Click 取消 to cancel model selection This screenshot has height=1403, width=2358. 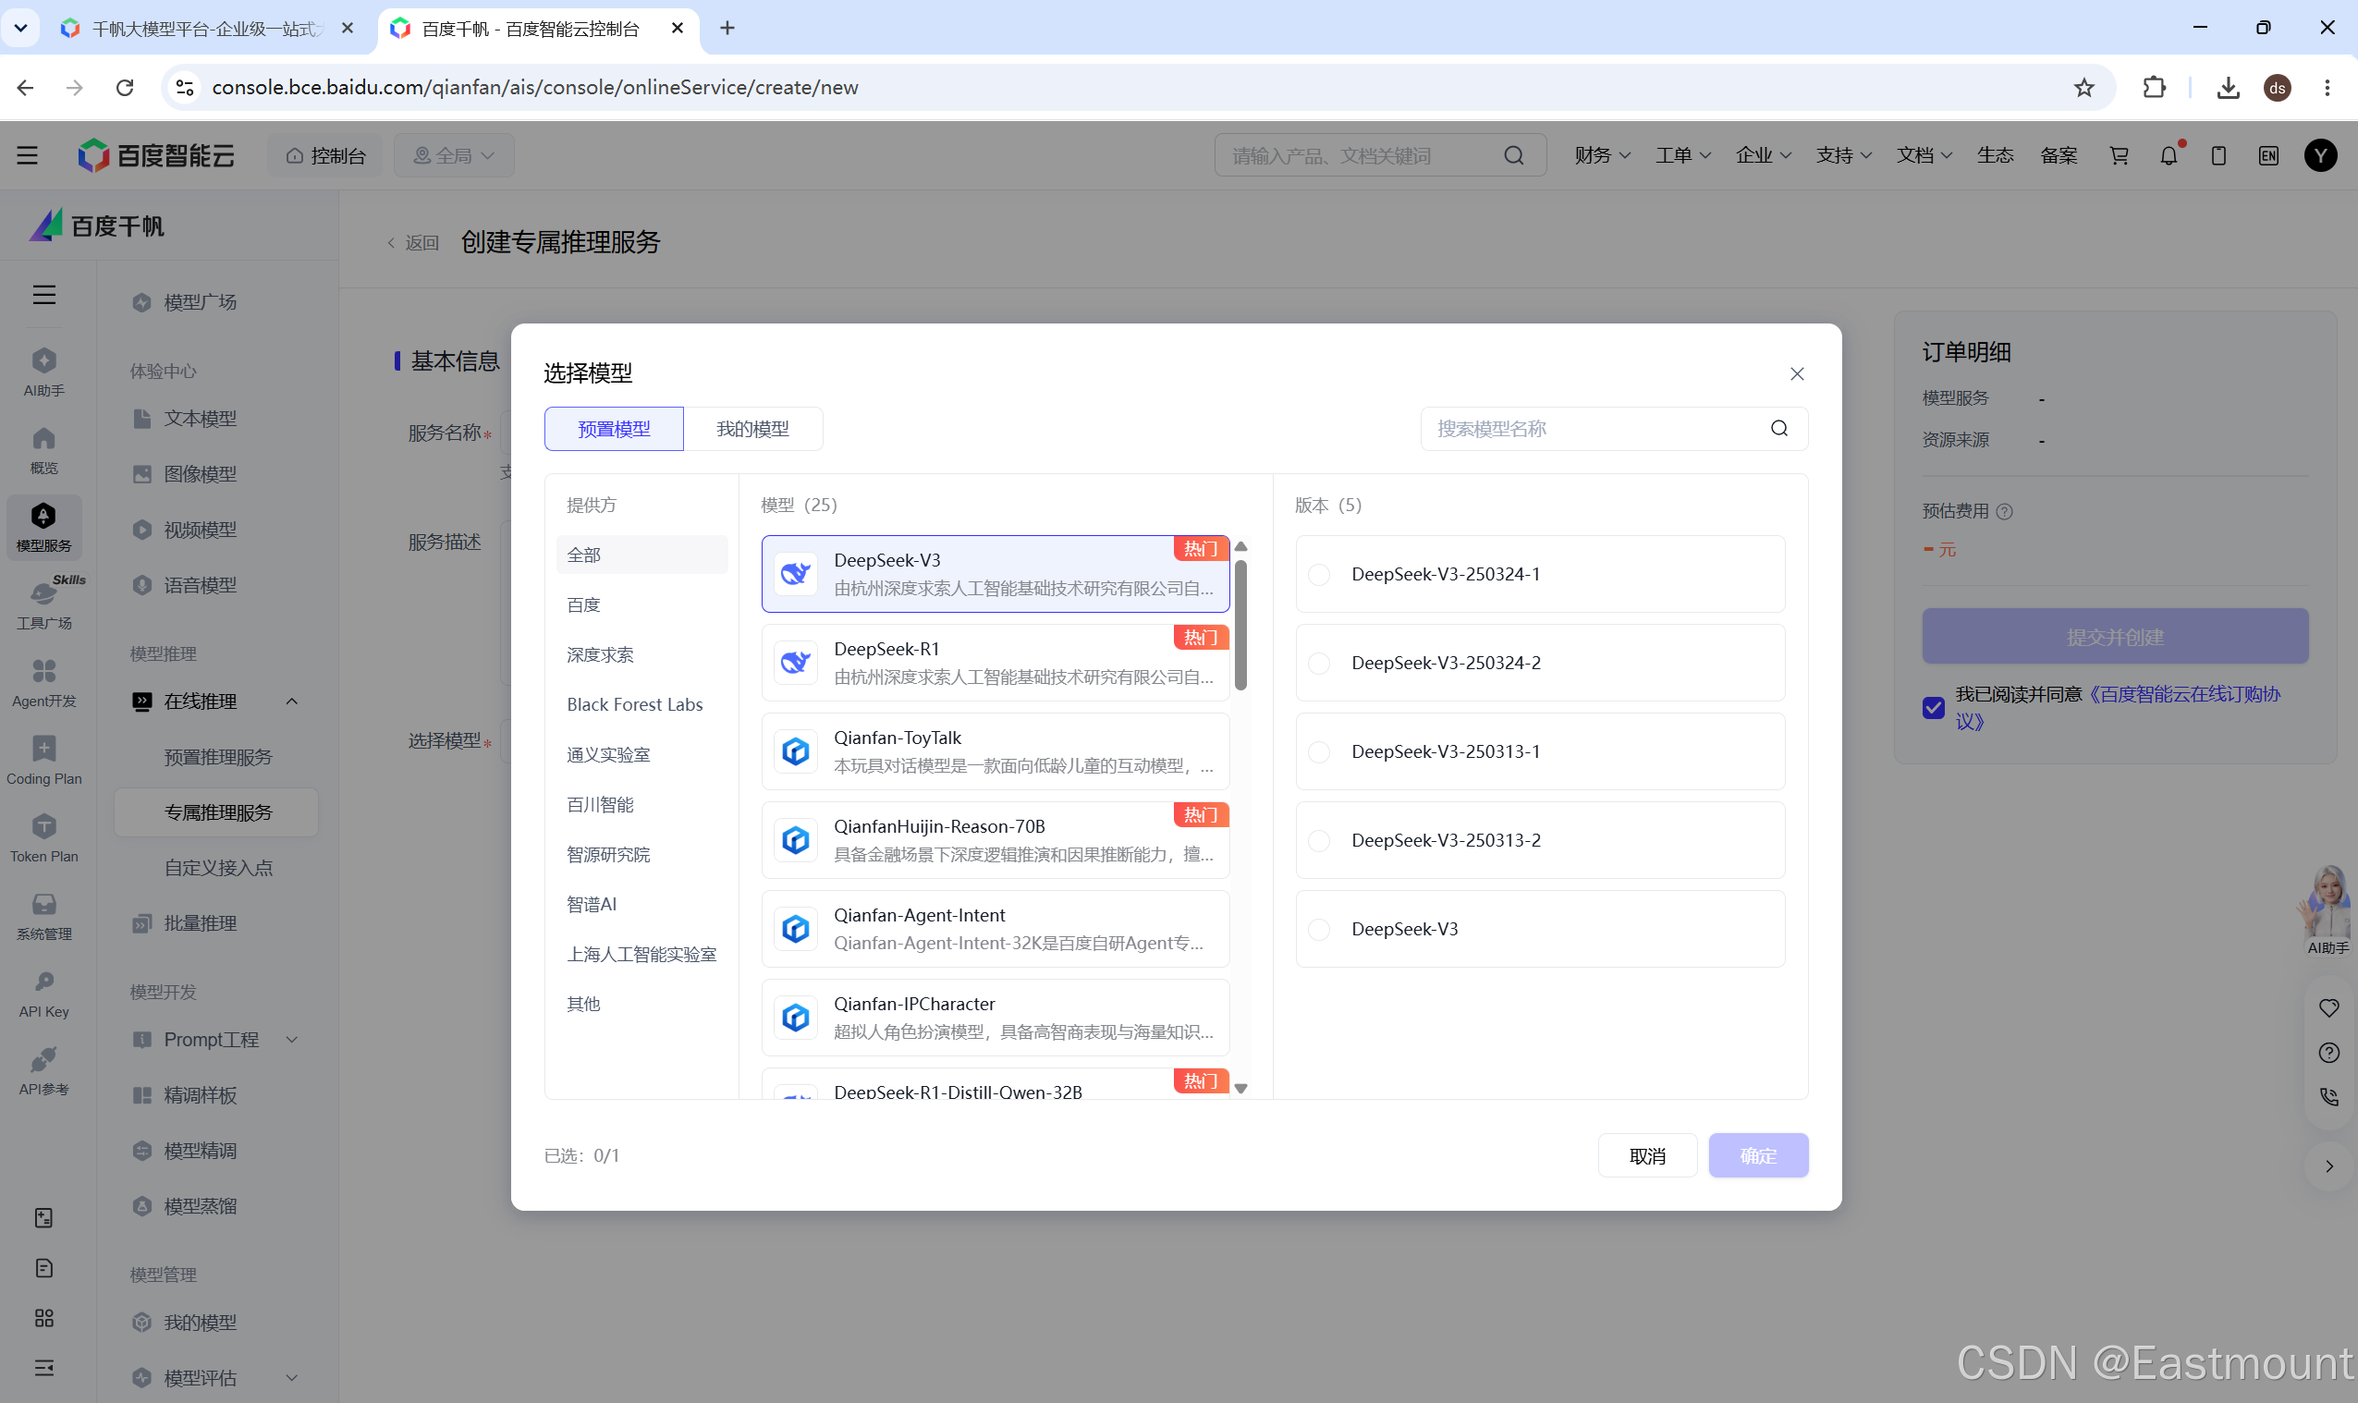1647,1155
